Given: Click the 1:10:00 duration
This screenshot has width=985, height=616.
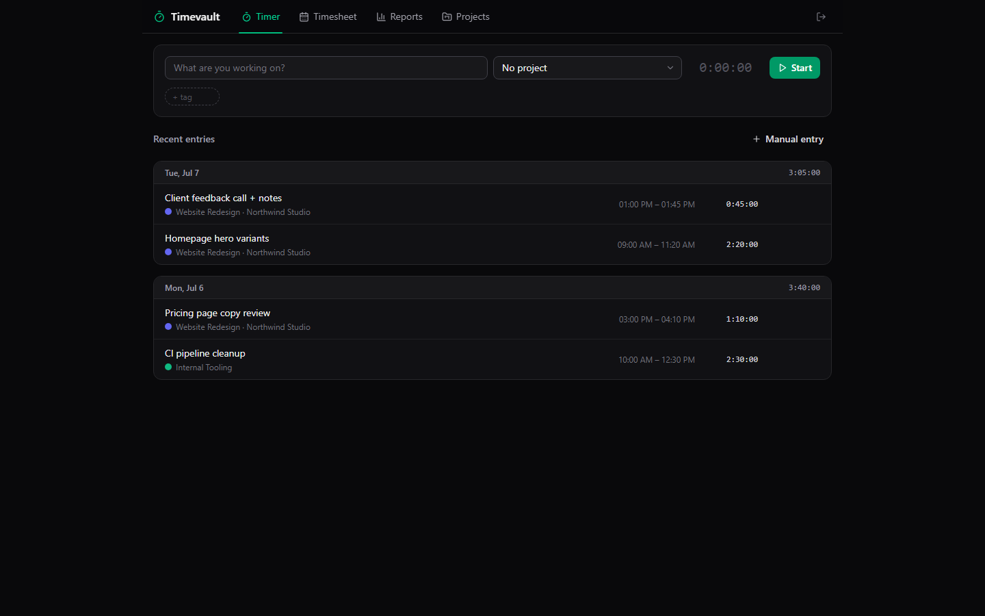Looking at the screenshot, I should (x=742, y=319).
